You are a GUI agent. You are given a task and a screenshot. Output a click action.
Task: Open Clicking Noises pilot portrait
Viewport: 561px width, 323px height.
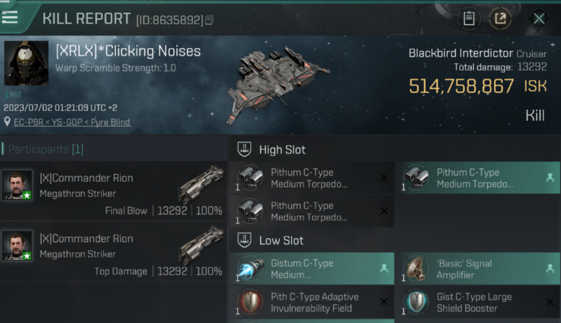pyautogui.click(x=26, y=63)
